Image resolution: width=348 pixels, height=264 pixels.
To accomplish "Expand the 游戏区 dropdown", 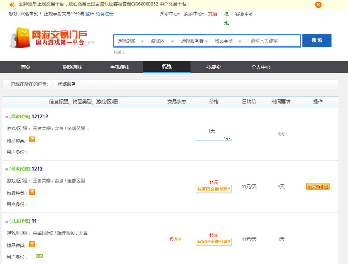I will tap(162, 41).
